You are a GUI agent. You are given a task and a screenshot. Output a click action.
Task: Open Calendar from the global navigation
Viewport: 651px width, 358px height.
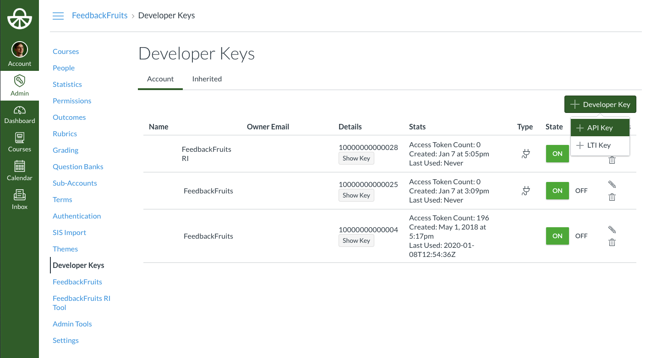(x=20, y=171)
